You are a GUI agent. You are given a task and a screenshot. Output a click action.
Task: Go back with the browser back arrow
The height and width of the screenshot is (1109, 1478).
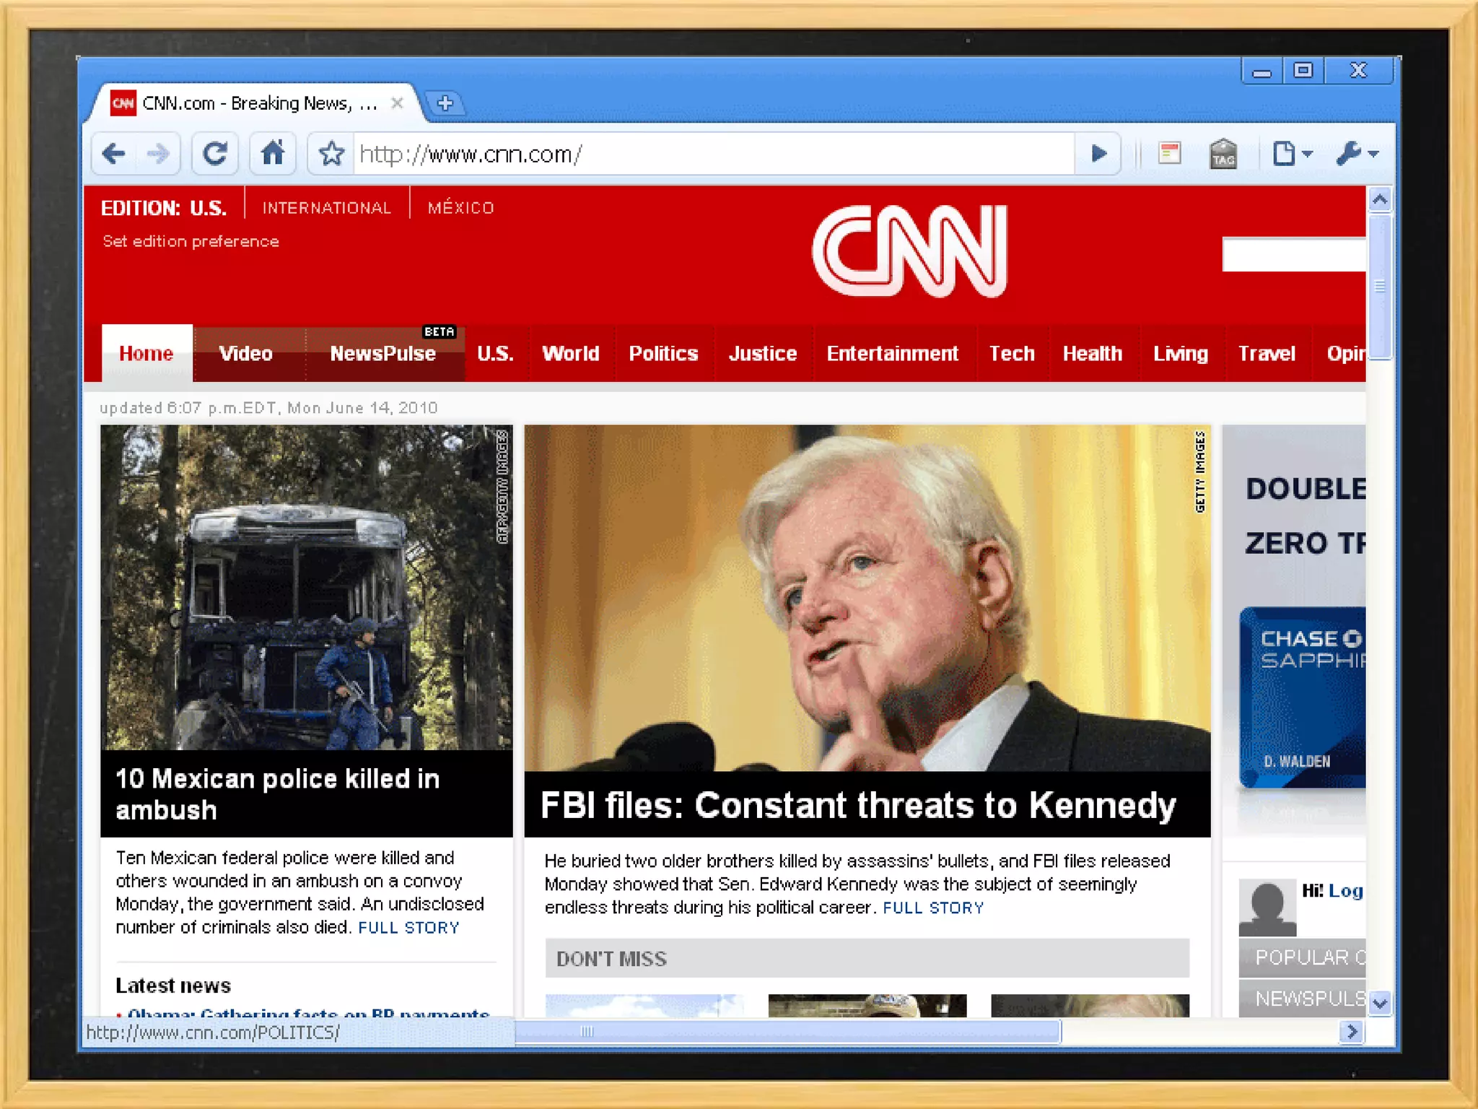coord(114,153)
